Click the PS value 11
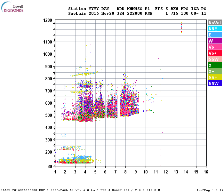Image resolution: width=224 pixels, height=192 pixels. 204,13
